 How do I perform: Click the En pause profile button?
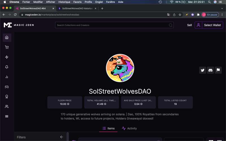(x=210, y=15)
